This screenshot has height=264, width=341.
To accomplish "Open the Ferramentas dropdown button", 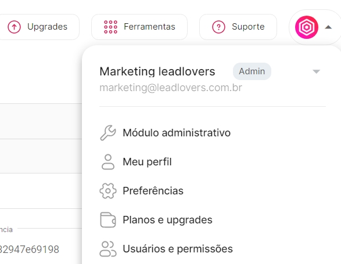I will click(139, 27).
